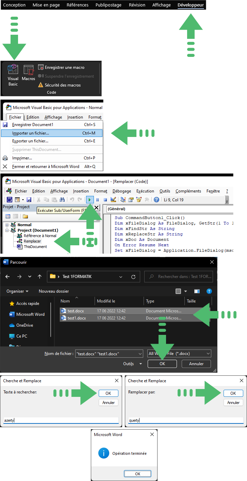Click the Save floppy icon in VBA toolbar

[29, 200]
